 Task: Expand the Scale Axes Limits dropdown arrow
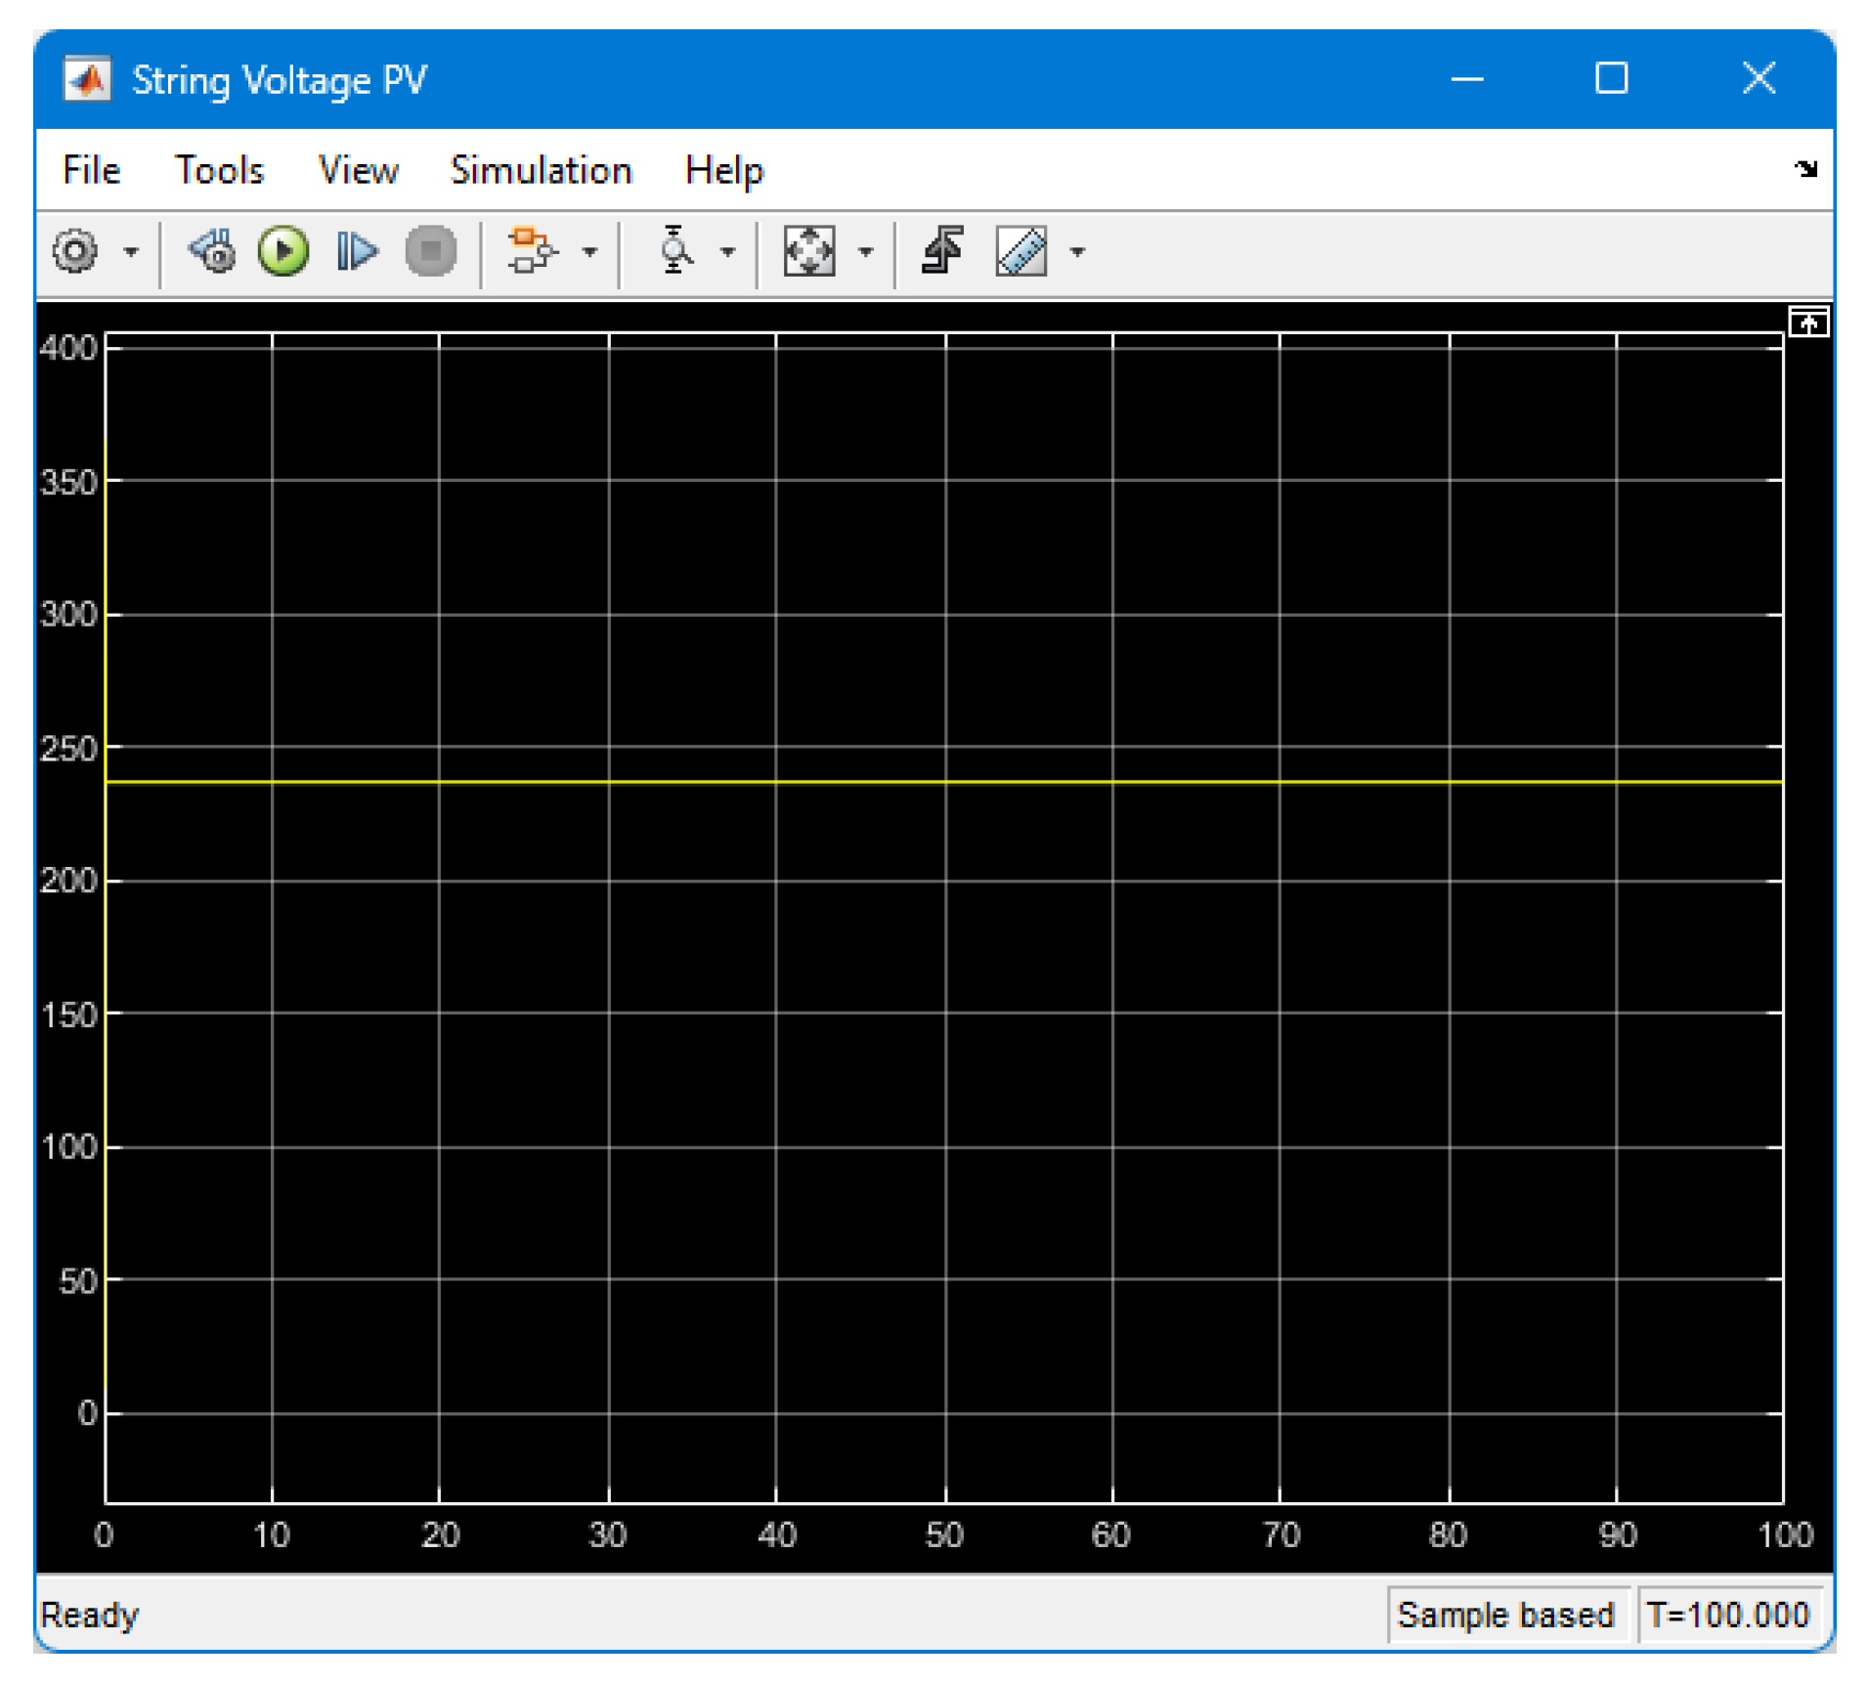pyautogui.click(x=865, y=252)
